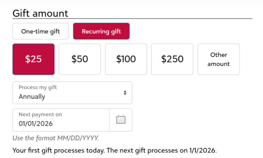
Task: Expand the Process my gift dropdown
Action: (72, 93)
